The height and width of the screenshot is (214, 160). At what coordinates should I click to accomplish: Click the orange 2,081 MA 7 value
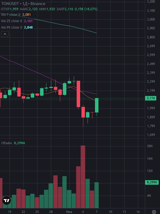[26, 14]
